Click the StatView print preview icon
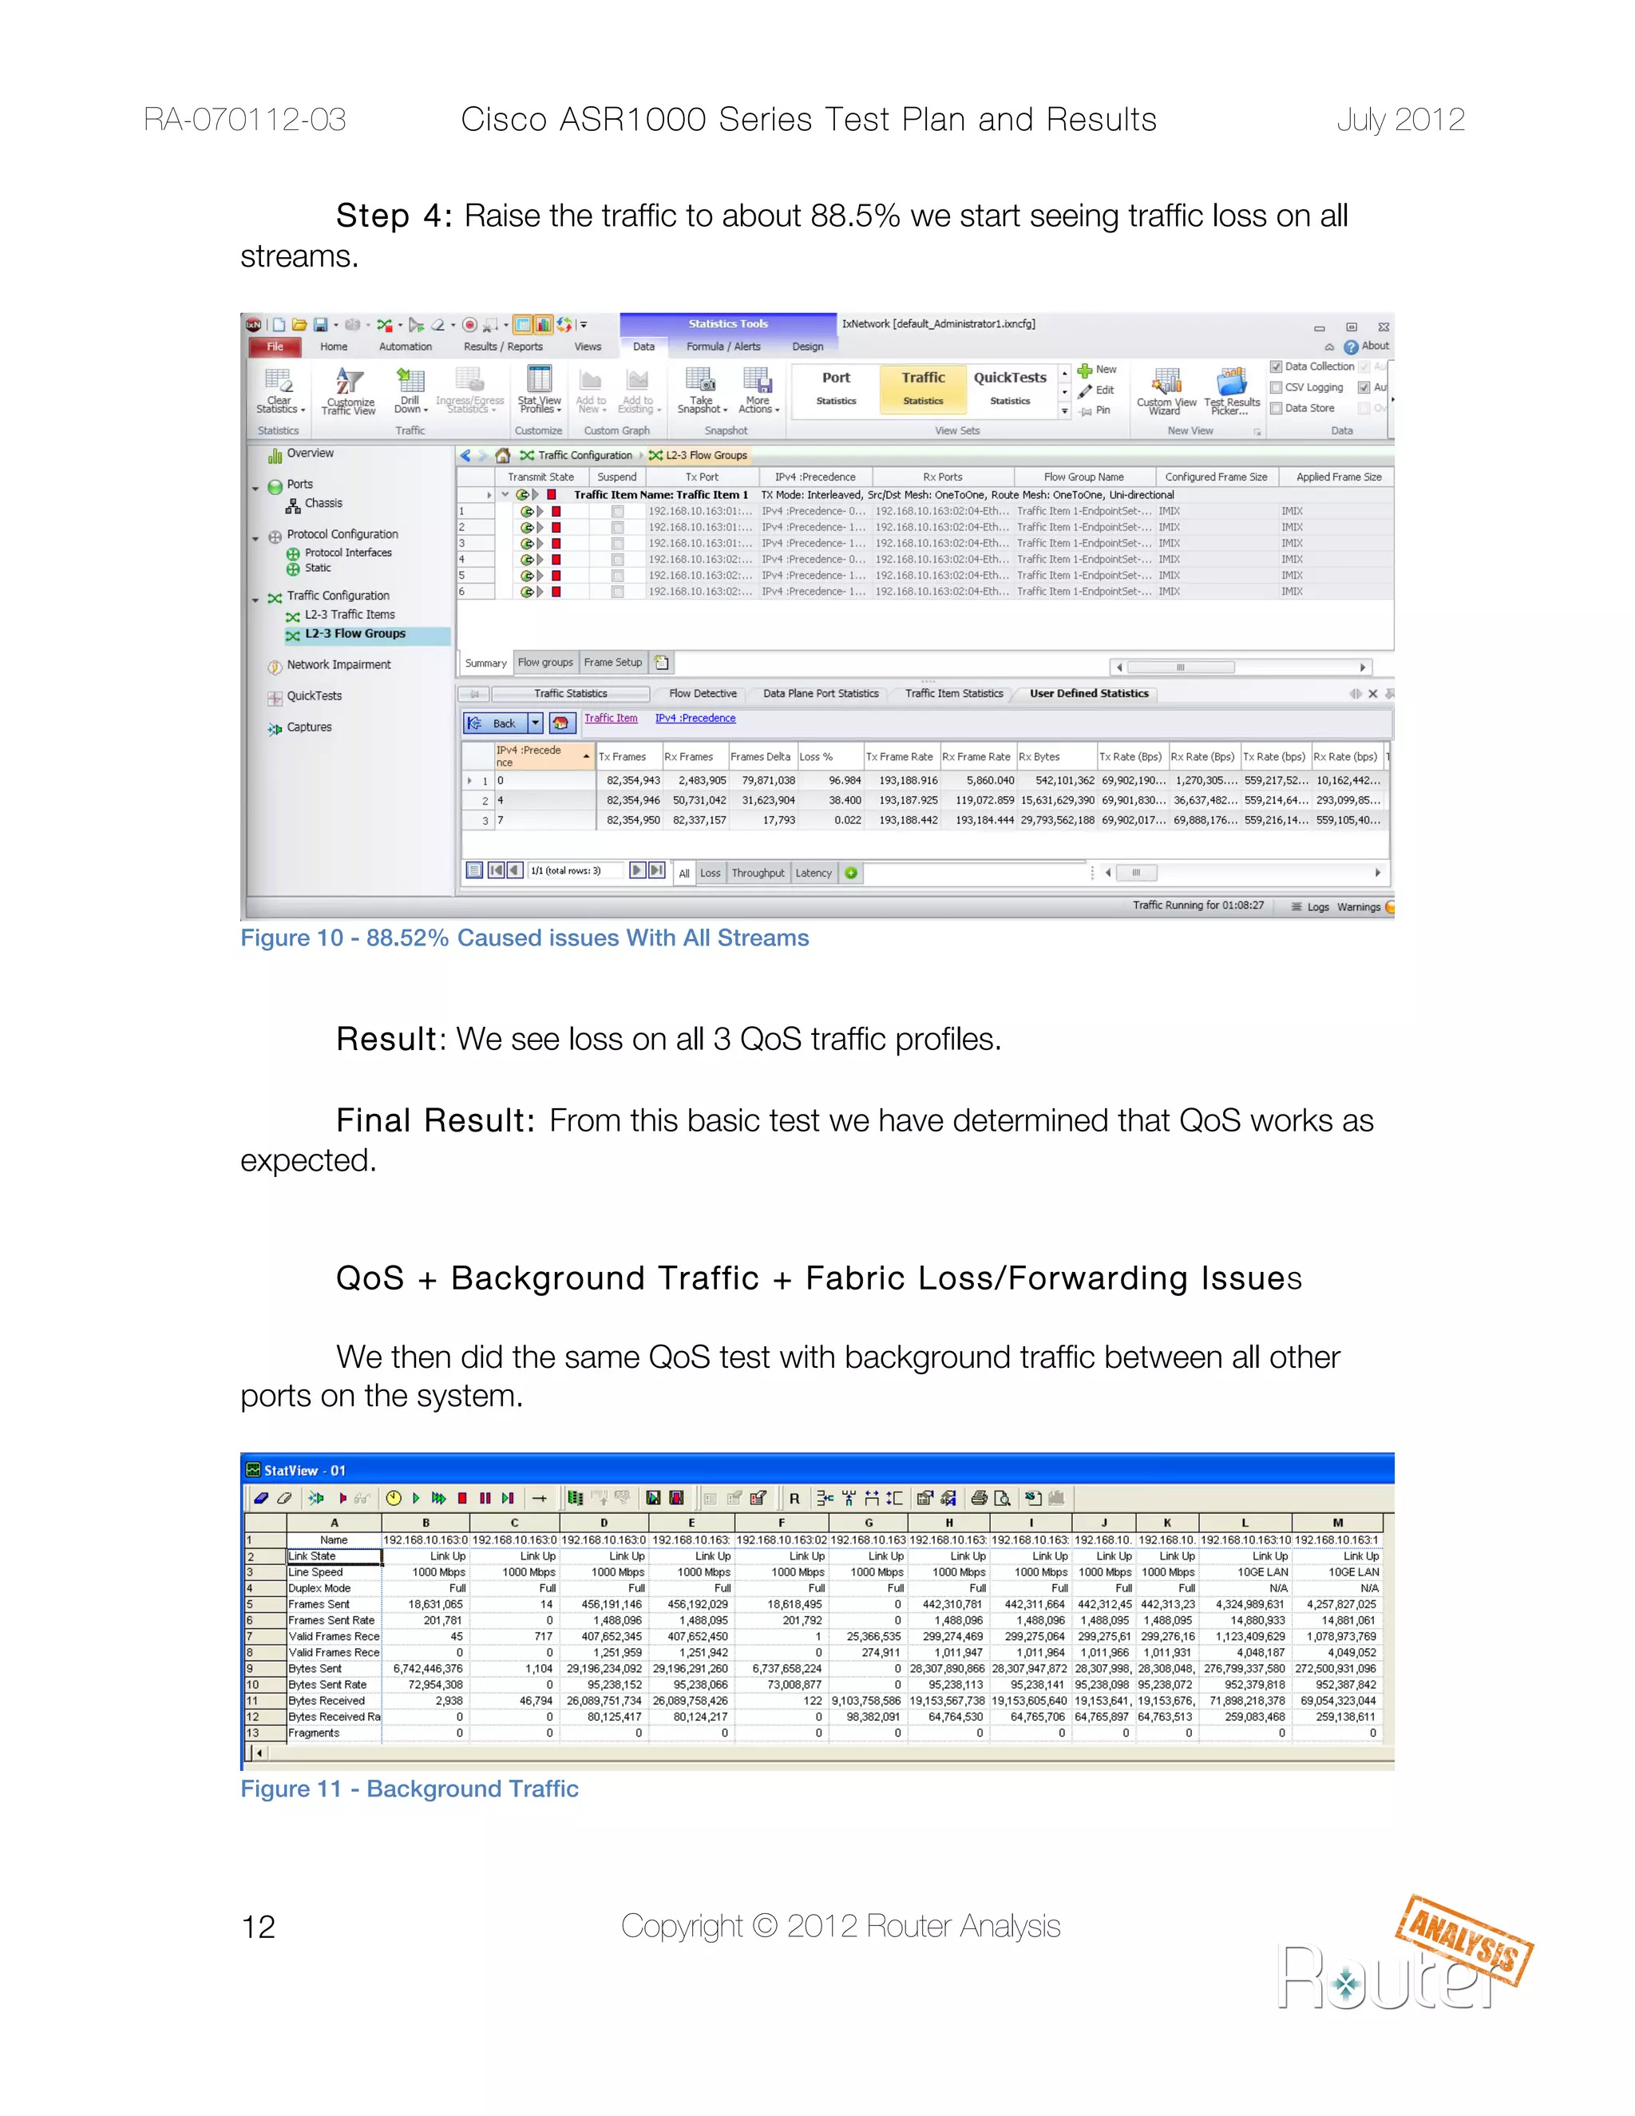Viewport: 1635px width, 2116px height. [x=1003, y=1499]
